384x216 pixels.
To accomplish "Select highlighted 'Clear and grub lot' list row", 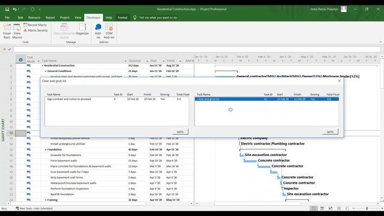I will click(267, 99).
